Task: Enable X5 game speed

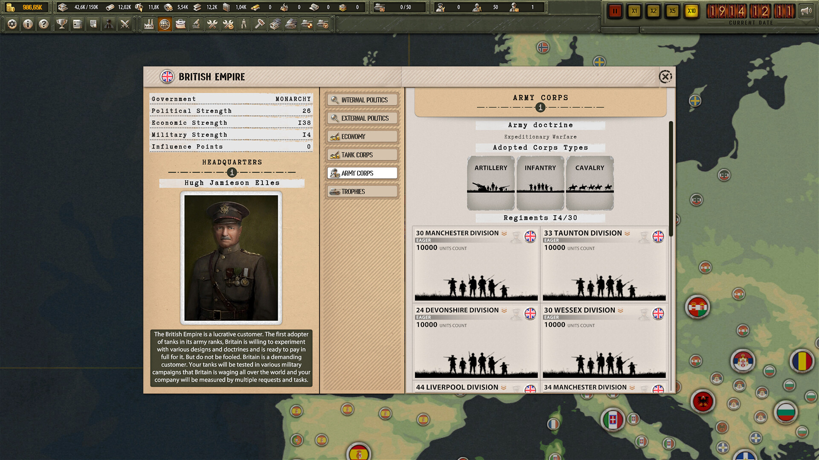Action: tap(672, 11)
